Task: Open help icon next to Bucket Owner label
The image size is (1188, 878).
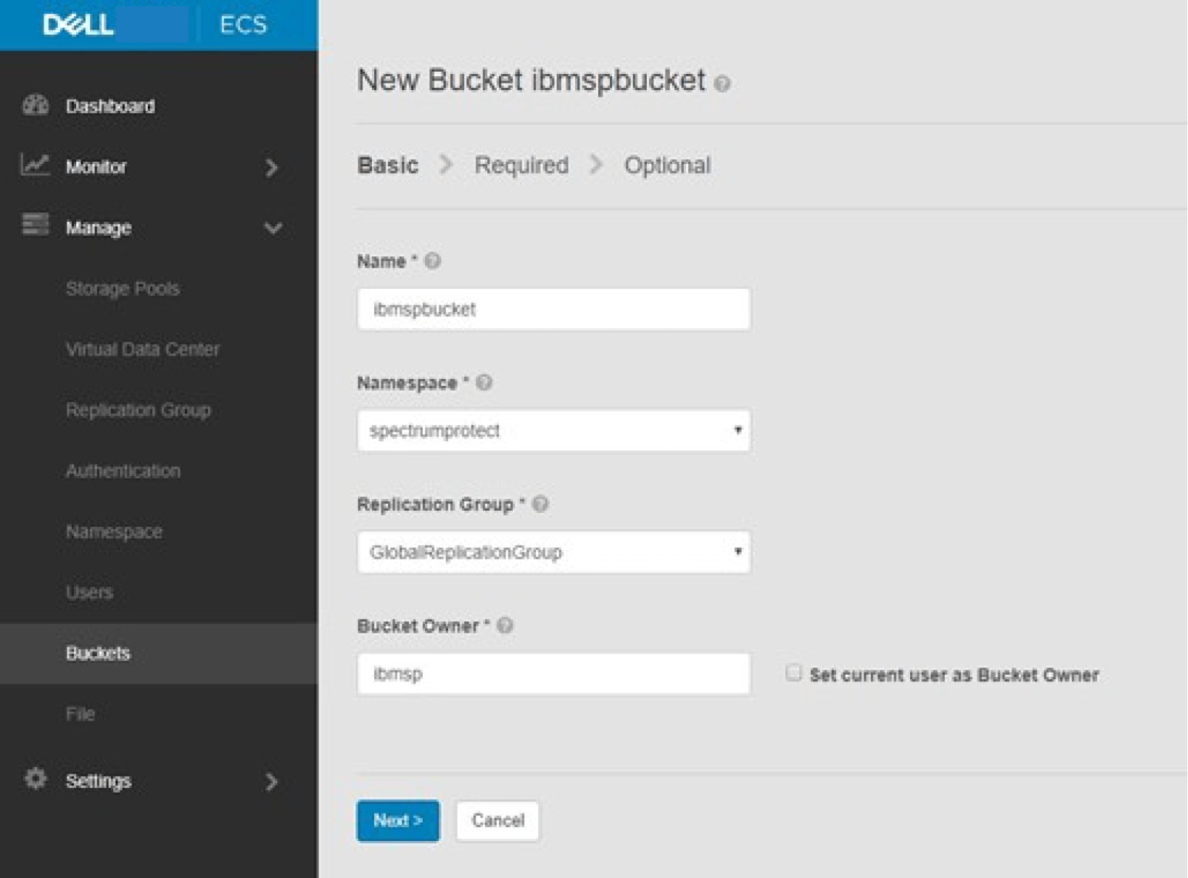Action: (x=504, y=626)
